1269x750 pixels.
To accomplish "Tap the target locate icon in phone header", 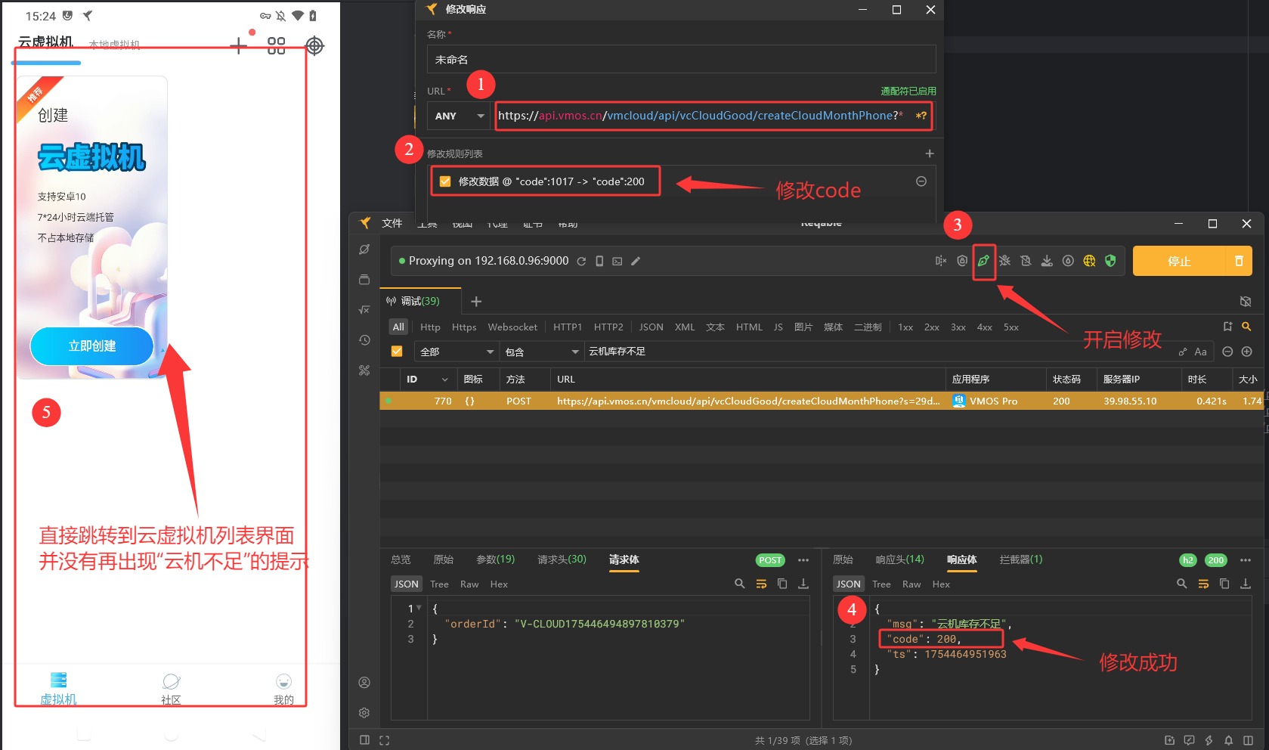I will [314, 46].
